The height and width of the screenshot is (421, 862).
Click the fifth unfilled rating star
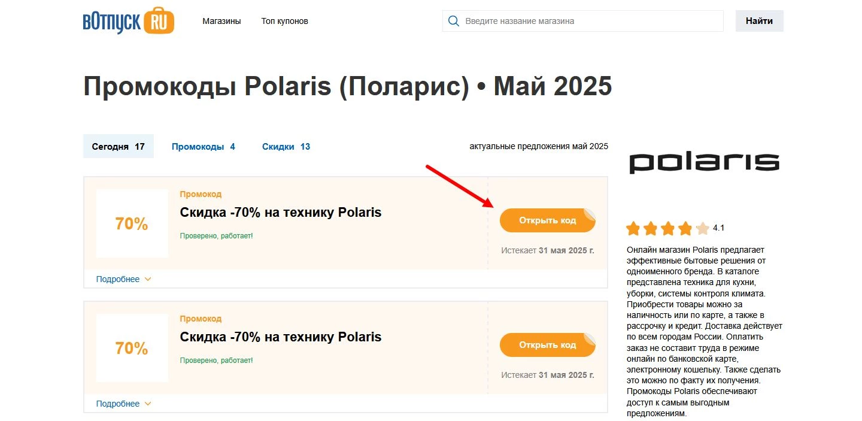click(x=702, y=228)
